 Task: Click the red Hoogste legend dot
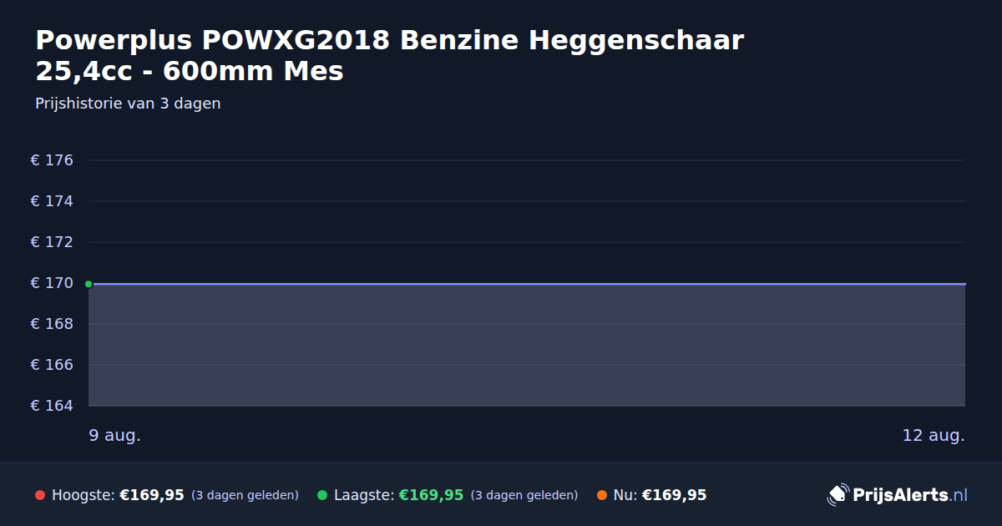(x=40, y=495)
